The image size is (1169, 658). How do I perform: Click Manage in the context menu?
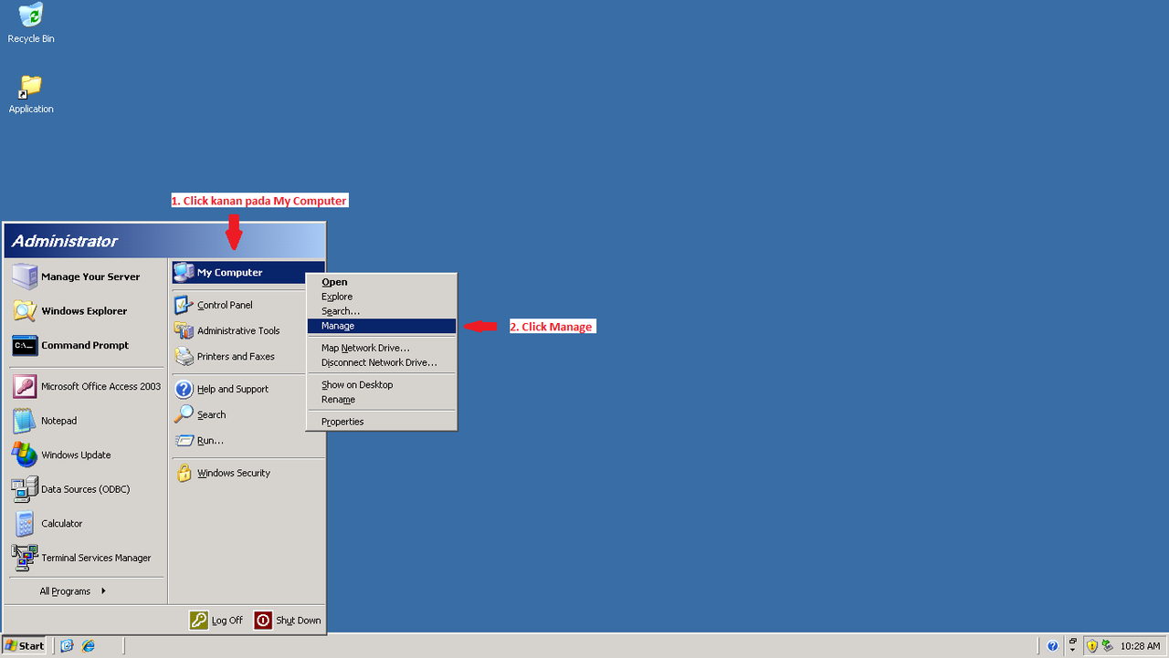point(381,326)
